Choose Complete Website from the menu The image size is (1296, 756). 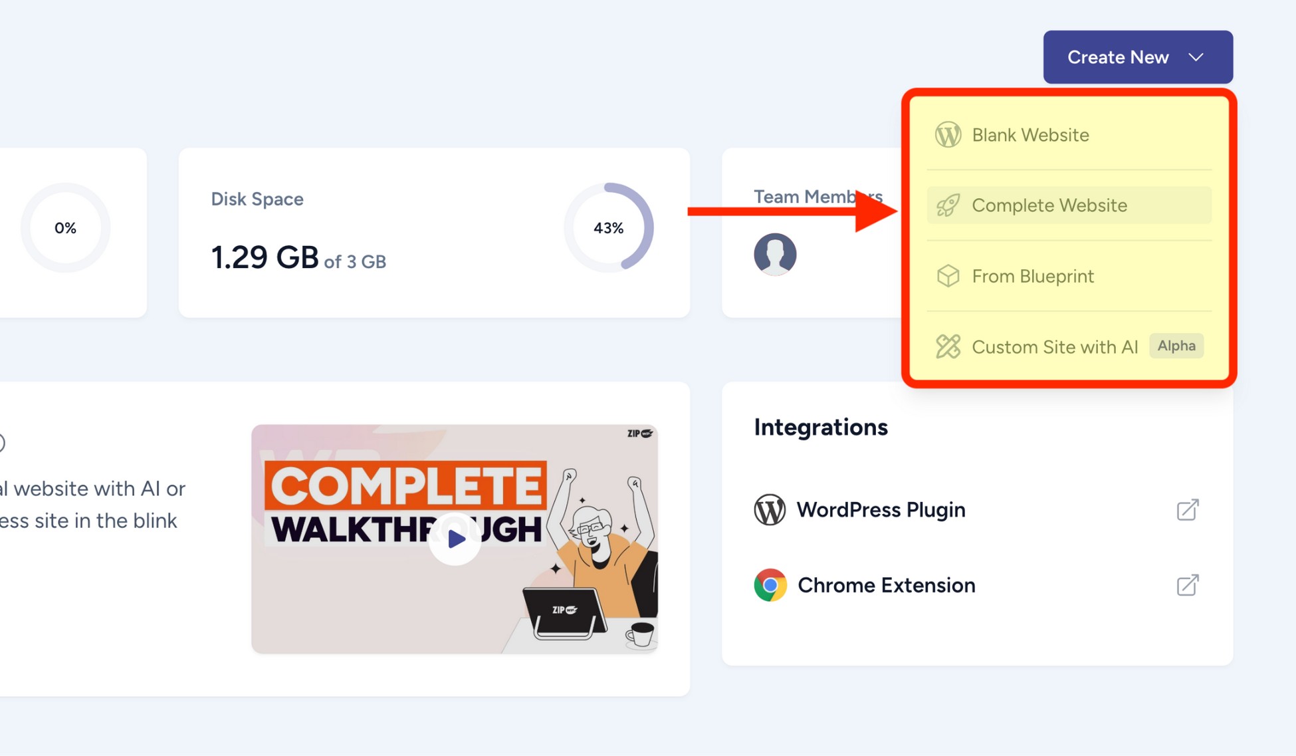1049,205
